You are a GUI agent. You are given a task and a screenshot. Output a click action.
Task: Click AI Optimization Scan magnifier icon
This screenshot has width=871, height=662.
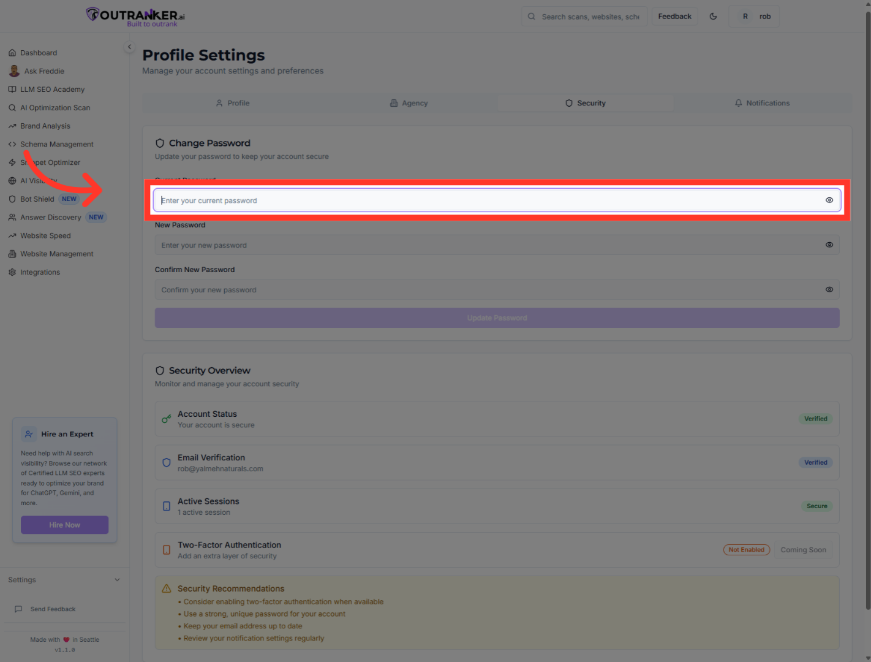(x=12, y=108)
